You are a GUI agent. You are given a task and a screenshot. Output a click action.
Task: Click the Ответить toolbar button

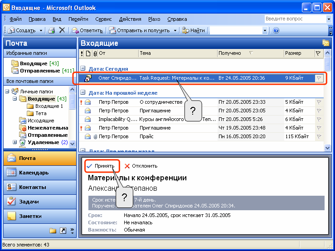click(x=87, y=30)
